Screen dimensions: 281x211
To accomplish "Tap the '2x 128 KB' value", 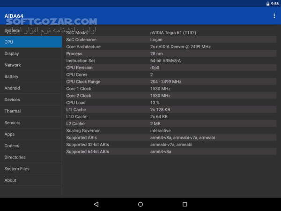I will [x=160, y=110].
